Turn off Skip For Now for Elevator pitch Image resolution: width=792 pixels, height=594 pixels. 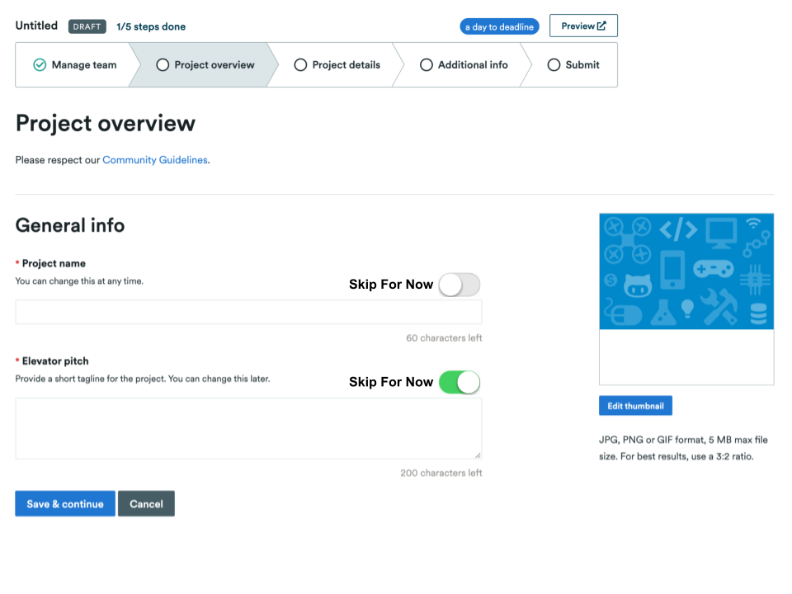tap(460, 382)
